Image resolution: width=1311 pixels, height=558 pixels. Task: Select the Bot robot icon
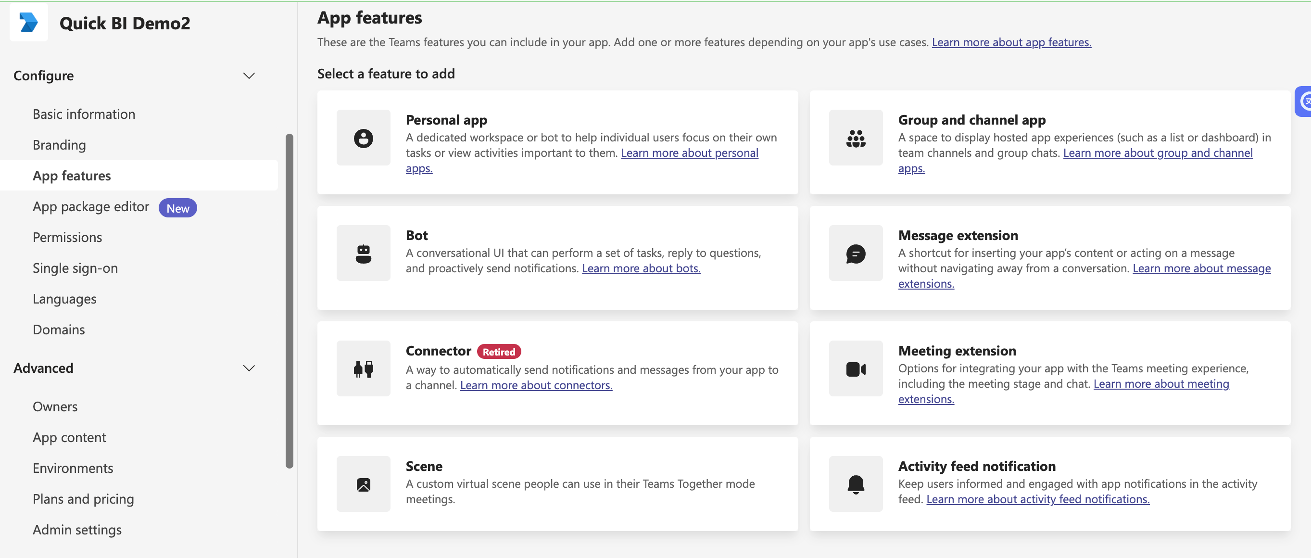[363, 254]
